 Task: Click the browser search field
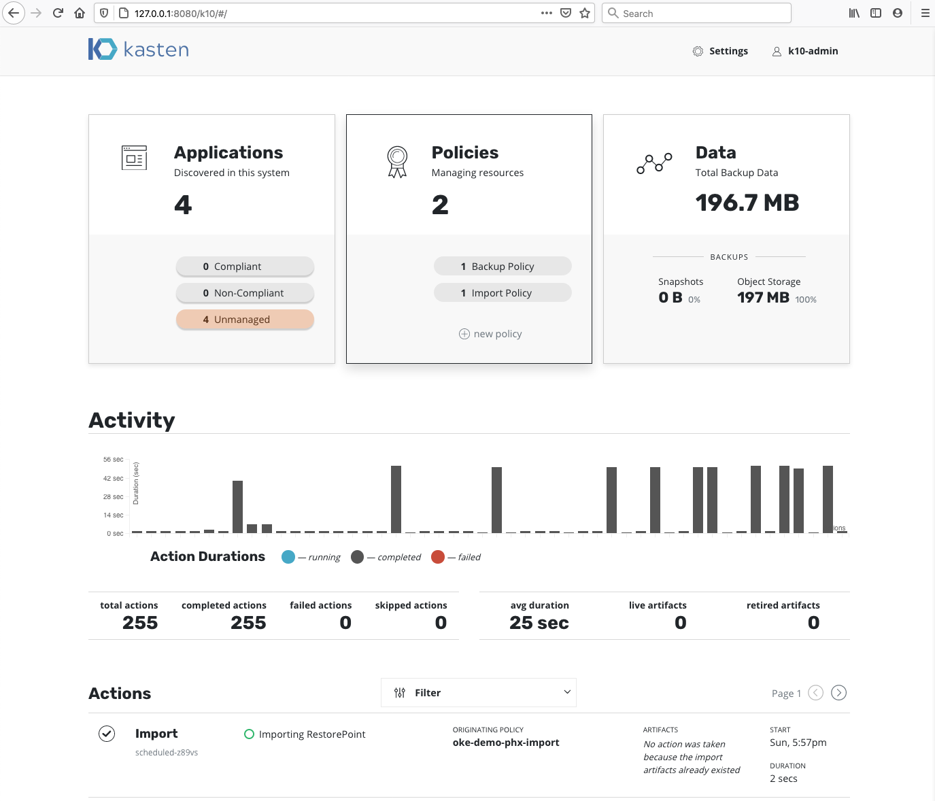tap(696, 13)
